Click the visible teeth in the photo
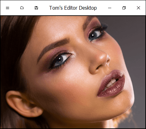Image resolution: width=146 pixels, height=129 pixels. (x=111, y=83)
